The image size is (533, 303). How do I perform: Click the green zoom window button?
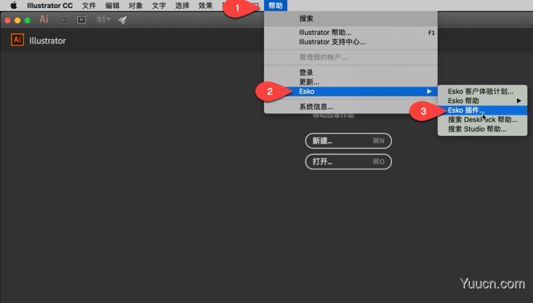pyautogui.click(x=27, y=21)
